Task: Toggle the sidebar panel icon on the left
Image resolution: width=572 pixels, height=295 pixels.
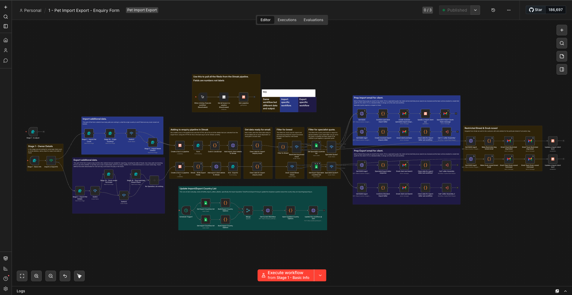Action: coord(6,26)
